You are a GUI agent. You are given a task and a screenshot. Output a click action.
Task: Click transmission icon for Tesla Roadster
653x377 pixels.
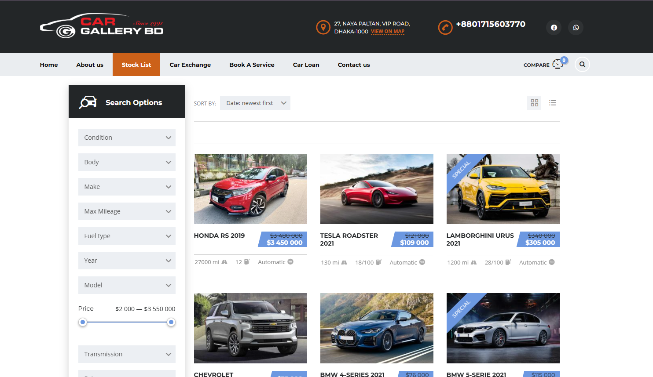(x=422, y=262)
